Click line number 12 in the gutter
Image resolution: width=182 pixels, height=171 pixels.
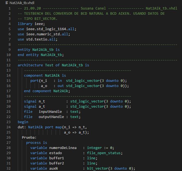(x=8, y=65)
